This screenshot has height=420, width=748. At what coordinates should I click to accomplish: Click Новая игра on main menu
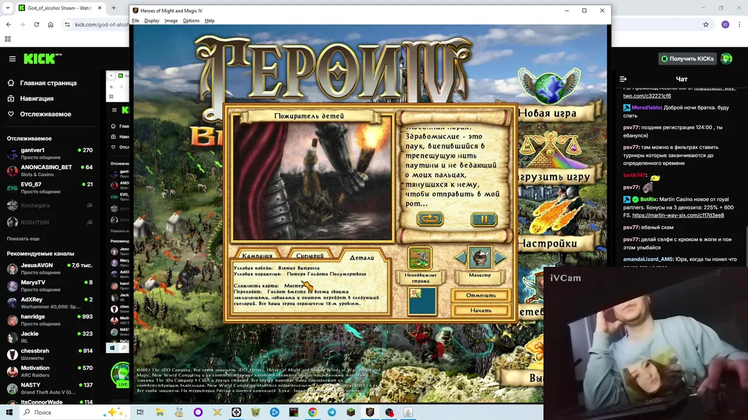(x=548, y=113)
